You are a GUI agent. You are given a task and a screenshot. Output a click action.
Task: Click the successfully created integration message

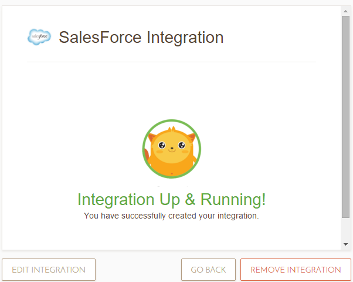tap(171, 216)
